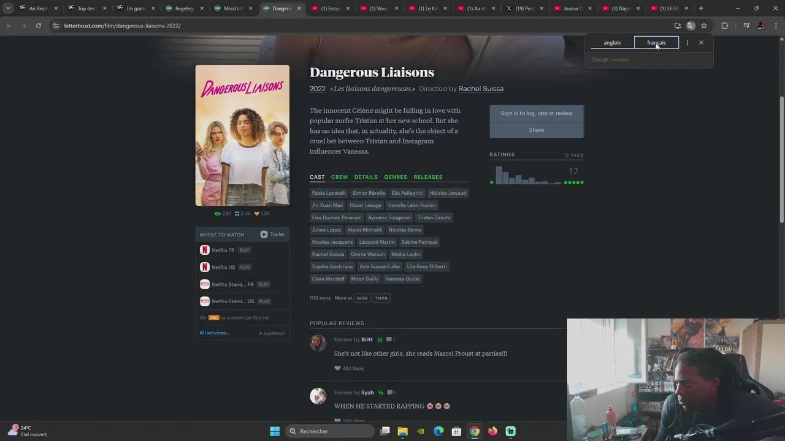Click the Netflix Stand... US logo icon

pyautogui.click(x=205, y=301)
